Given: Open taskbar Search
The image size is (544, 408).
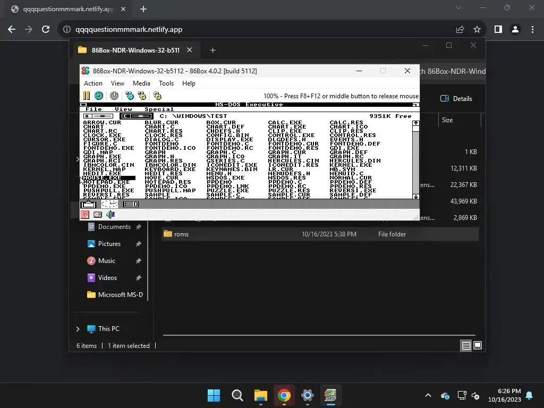Looking at the screenshot, I should click(x=237, y=395).
